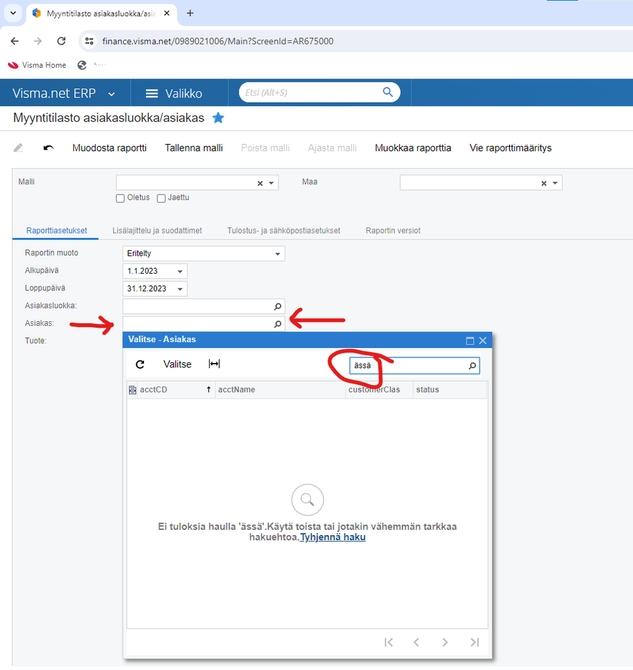Screen dimensions: 633x670
Task: Toggle the blue favorite star
Action: [218, 117]
